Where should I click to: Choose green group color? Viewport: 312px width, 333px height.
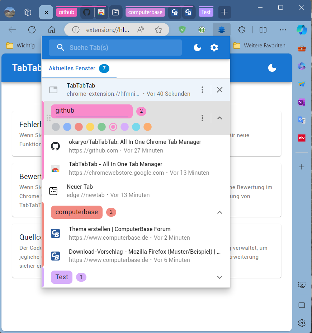(101, 127)
